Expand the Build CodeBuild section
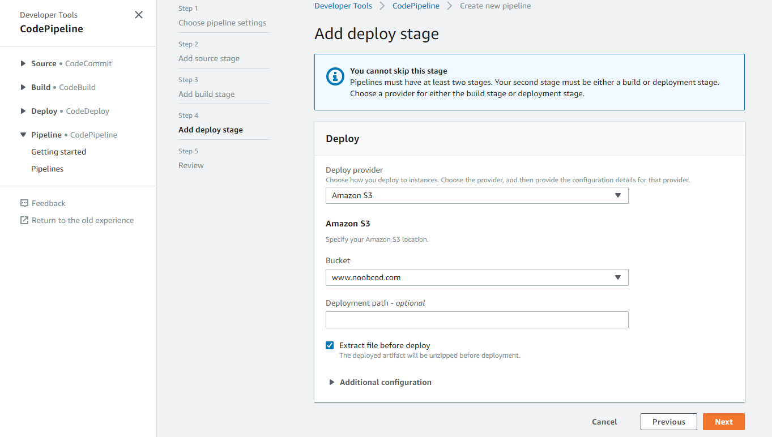 (23, 87)
